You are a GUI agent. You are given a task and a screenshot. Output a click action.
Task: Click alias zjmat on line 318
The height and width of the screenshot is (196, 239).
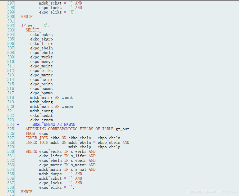[67, 98]
